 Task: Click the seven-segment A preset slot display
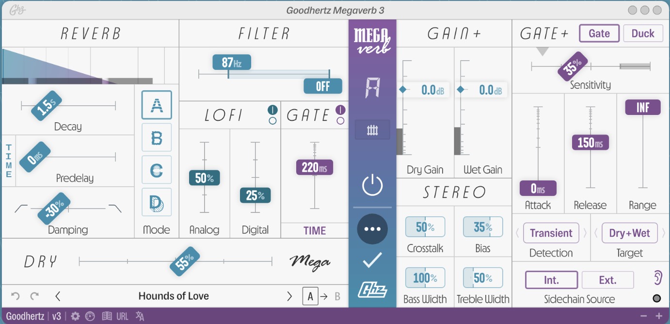click(x=372, y=88)
